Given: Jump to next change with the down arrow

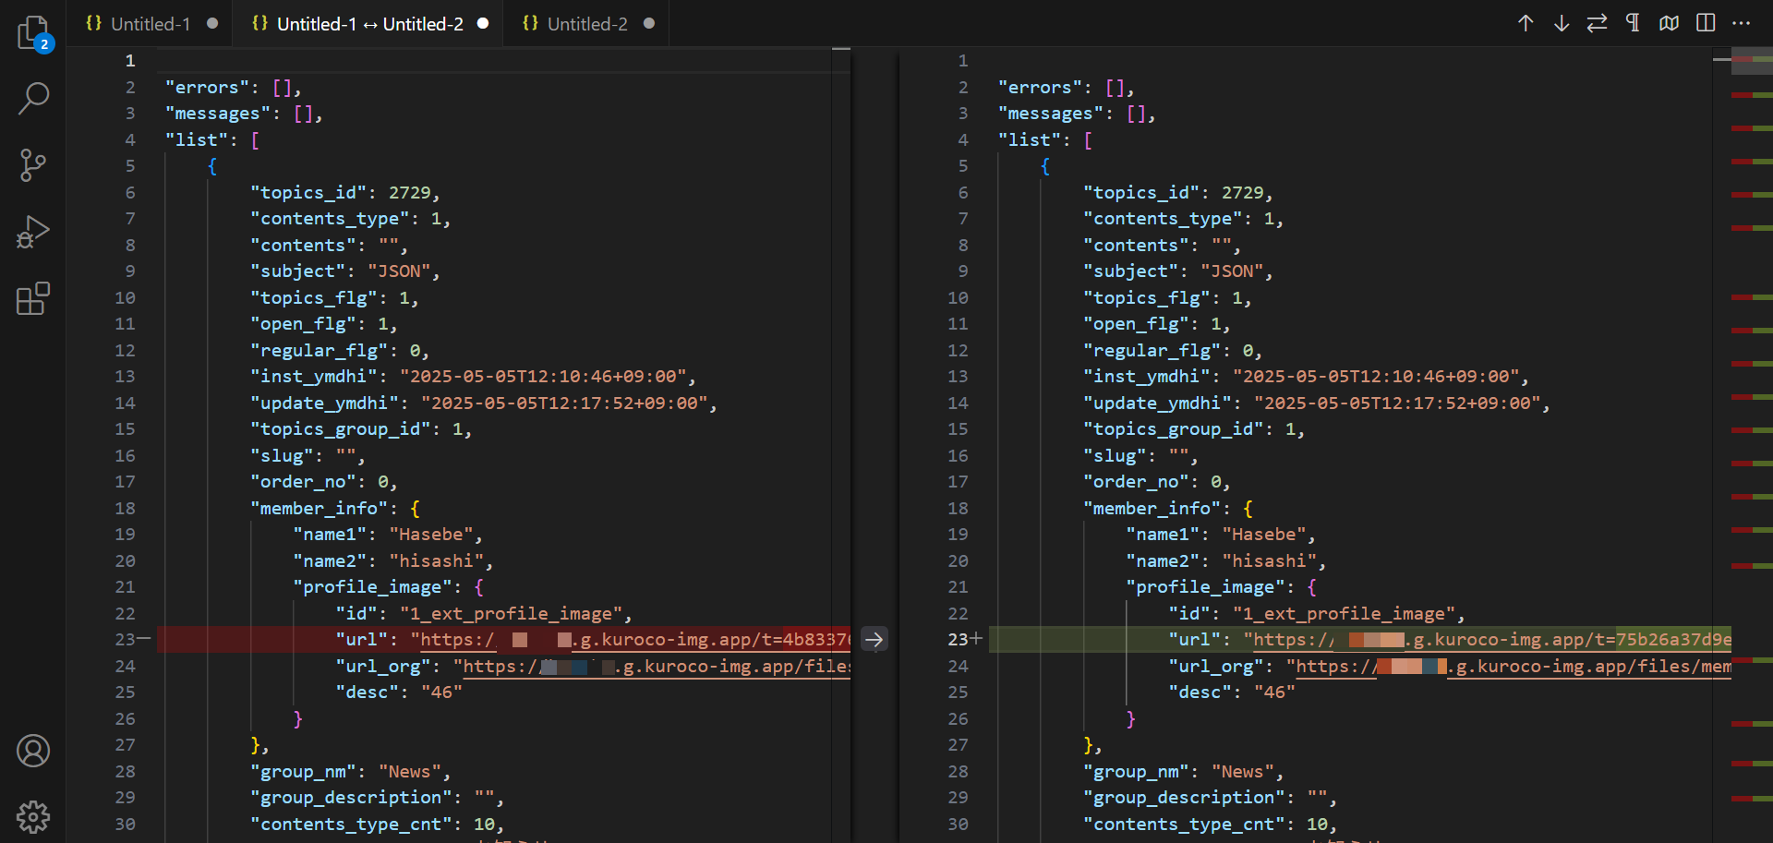Looking at the screenshot, I should click(x=1562, y=23).
